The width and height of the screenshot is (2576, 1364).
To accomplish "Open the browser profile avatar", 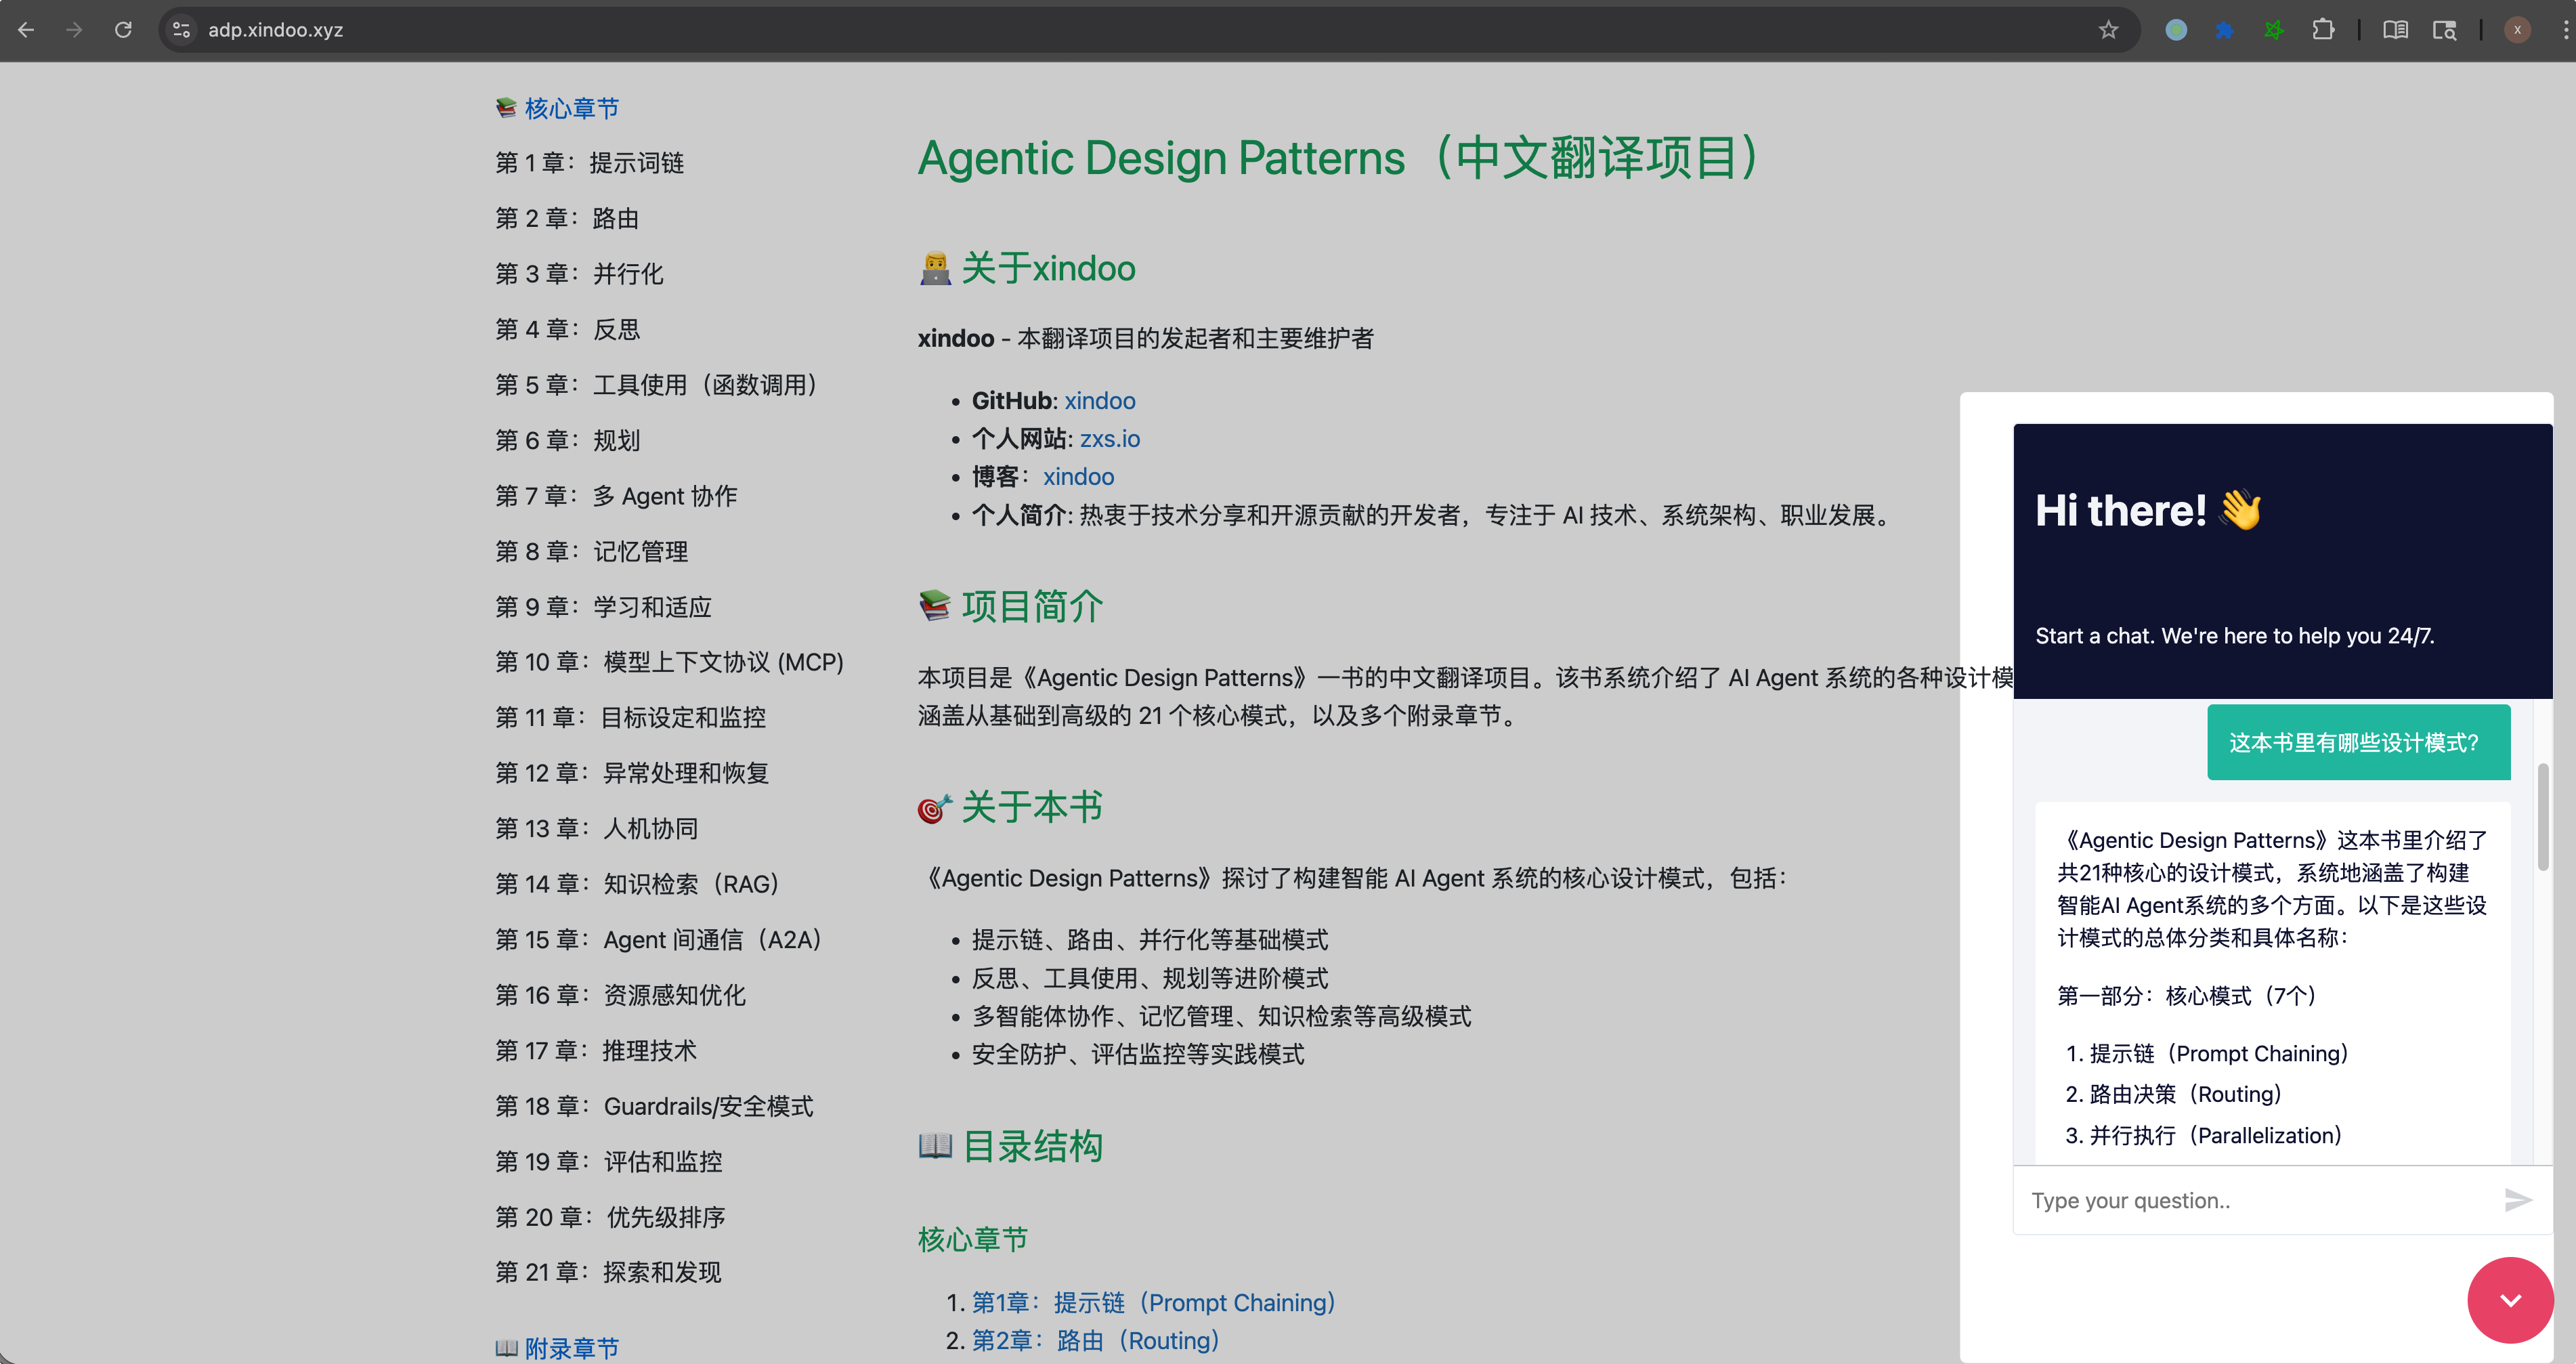I will coord(2517,30).
